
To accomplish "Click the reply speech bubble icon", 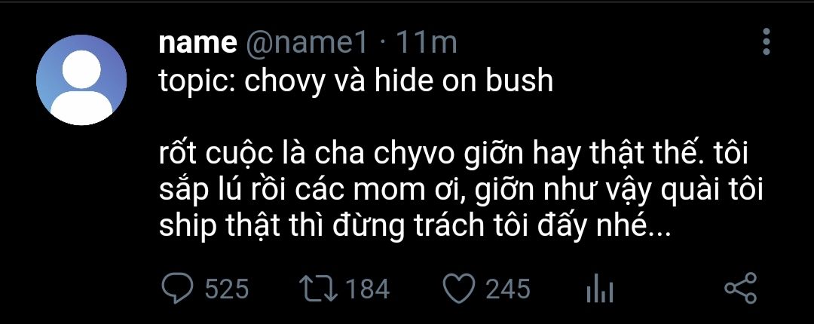I will 178,289.
